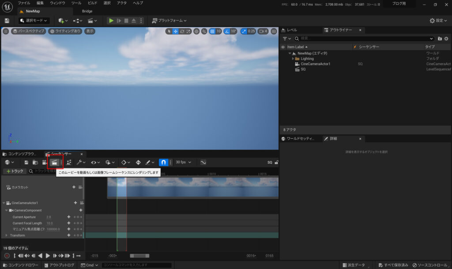
Task: Click the save level floppy disk icon
Action: coord(7,21)
